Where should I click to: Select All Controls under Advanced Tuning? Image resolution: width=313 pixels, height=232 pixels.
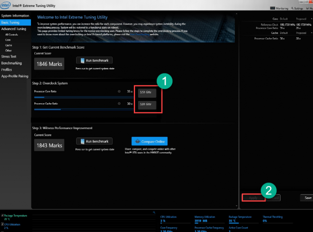12,35
